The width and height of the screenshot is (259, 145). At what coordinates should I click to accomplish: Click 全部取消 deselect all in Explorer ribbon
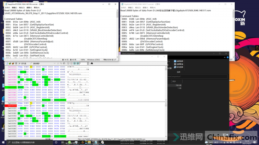[x=179, y=64]
